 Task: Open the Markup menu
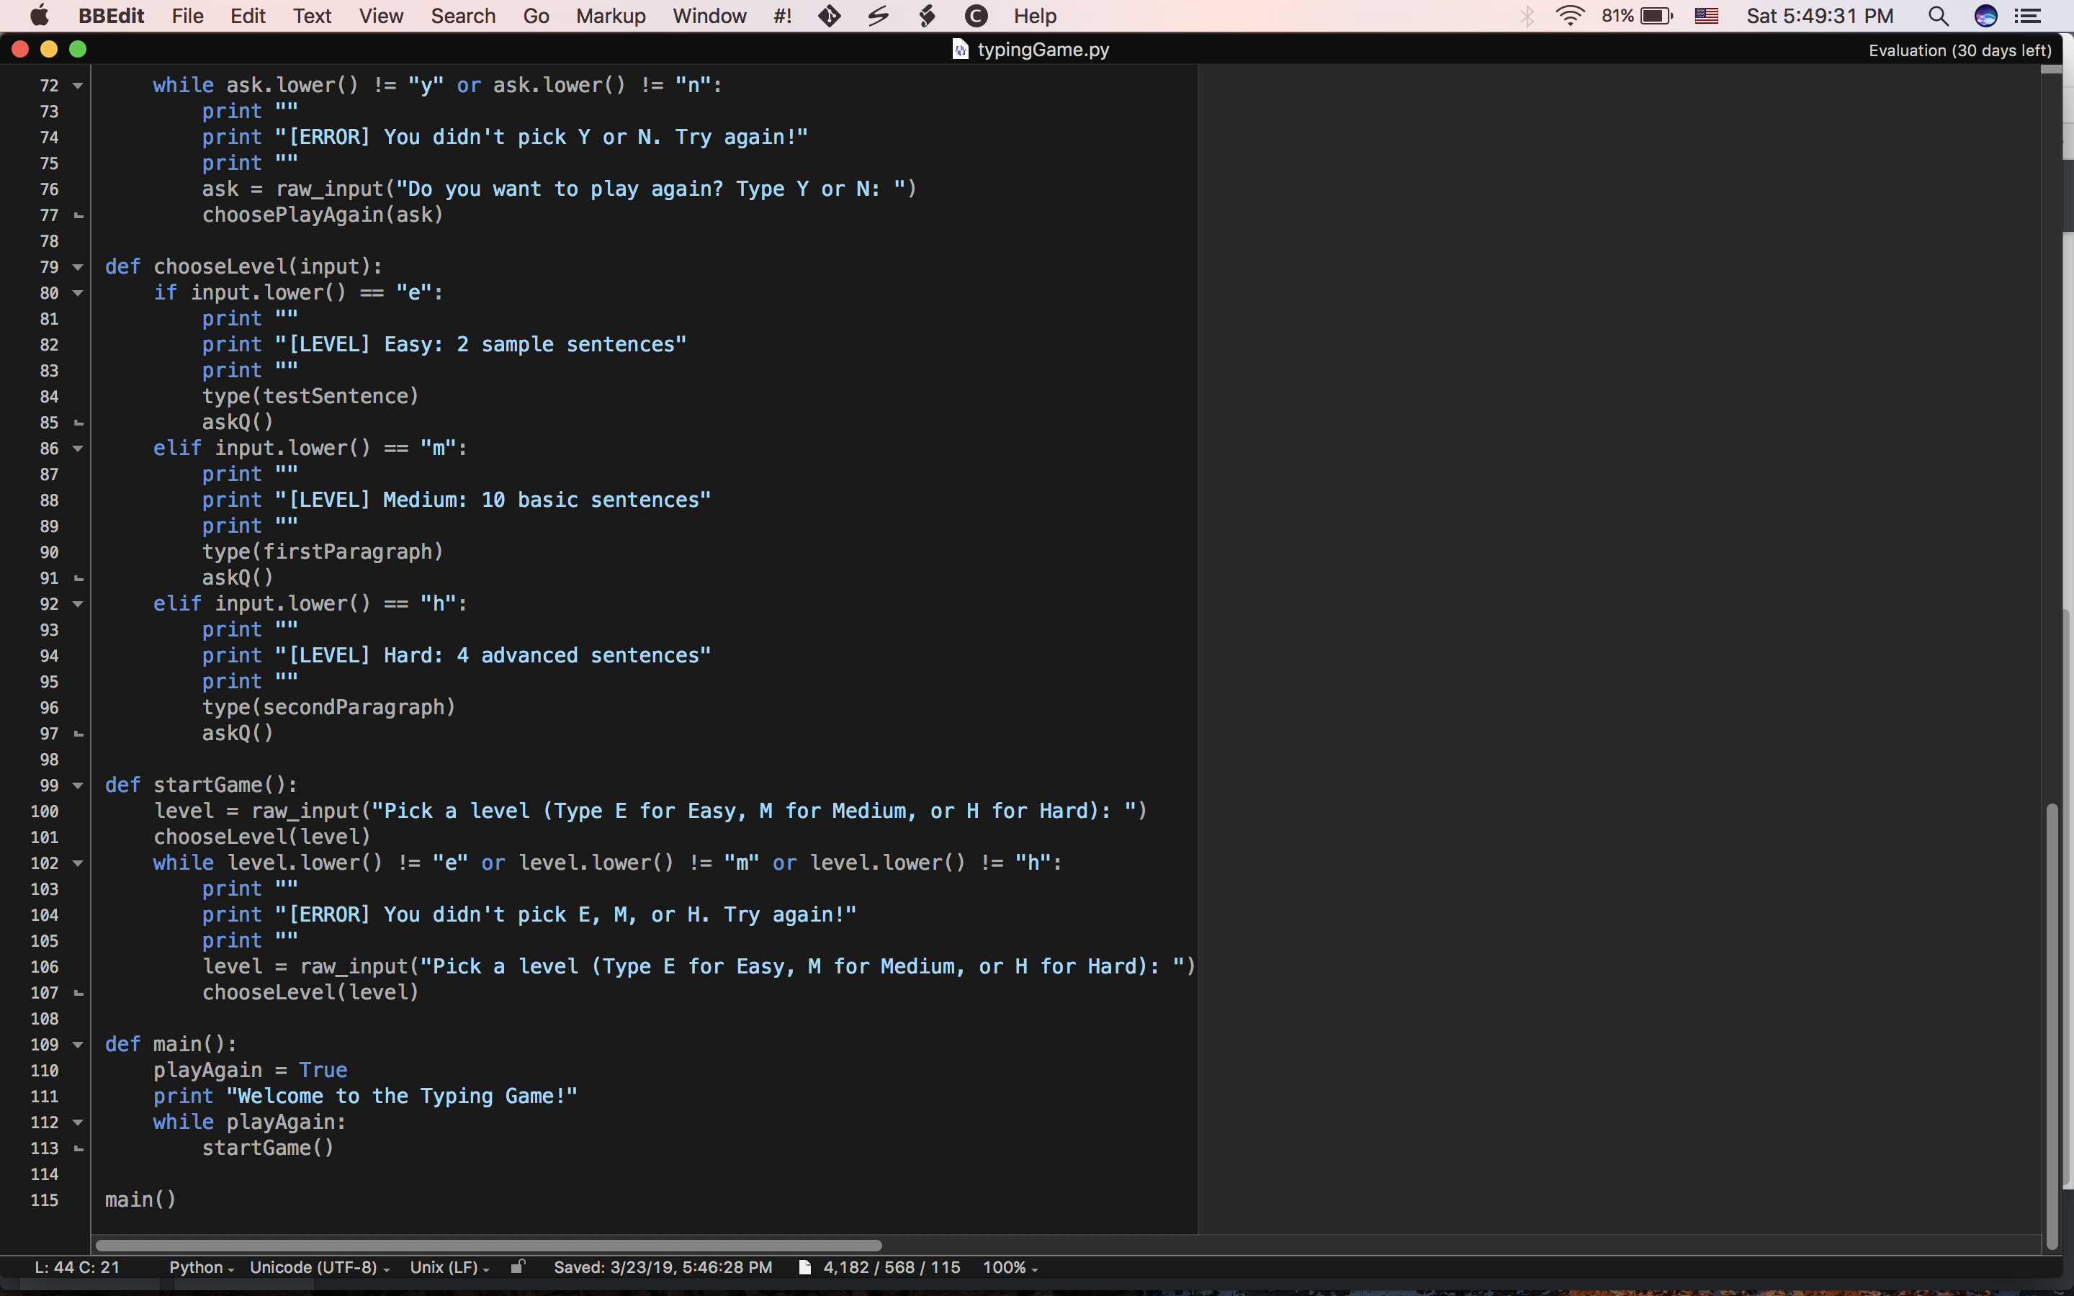610,17
